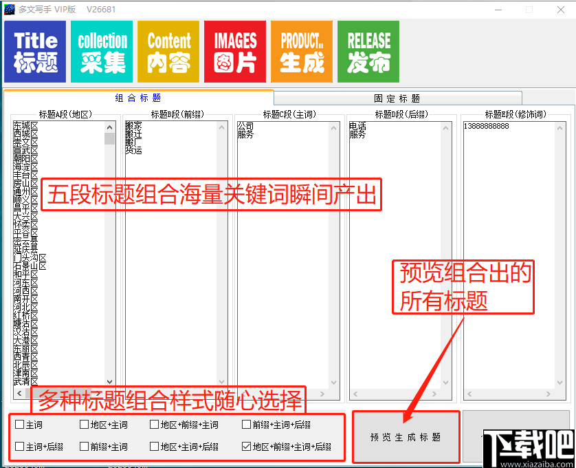Open the PRODUCT 生成 module
The height and width of the screenshot is (468, 576).
pos(301,51)
